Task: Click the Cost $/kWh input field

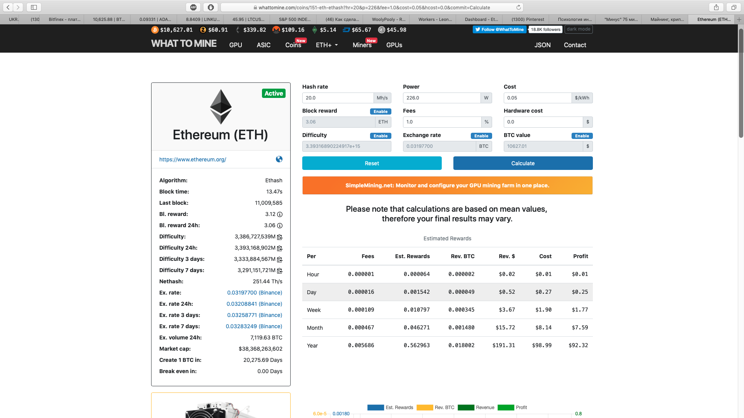Action: tap(537, 98)
